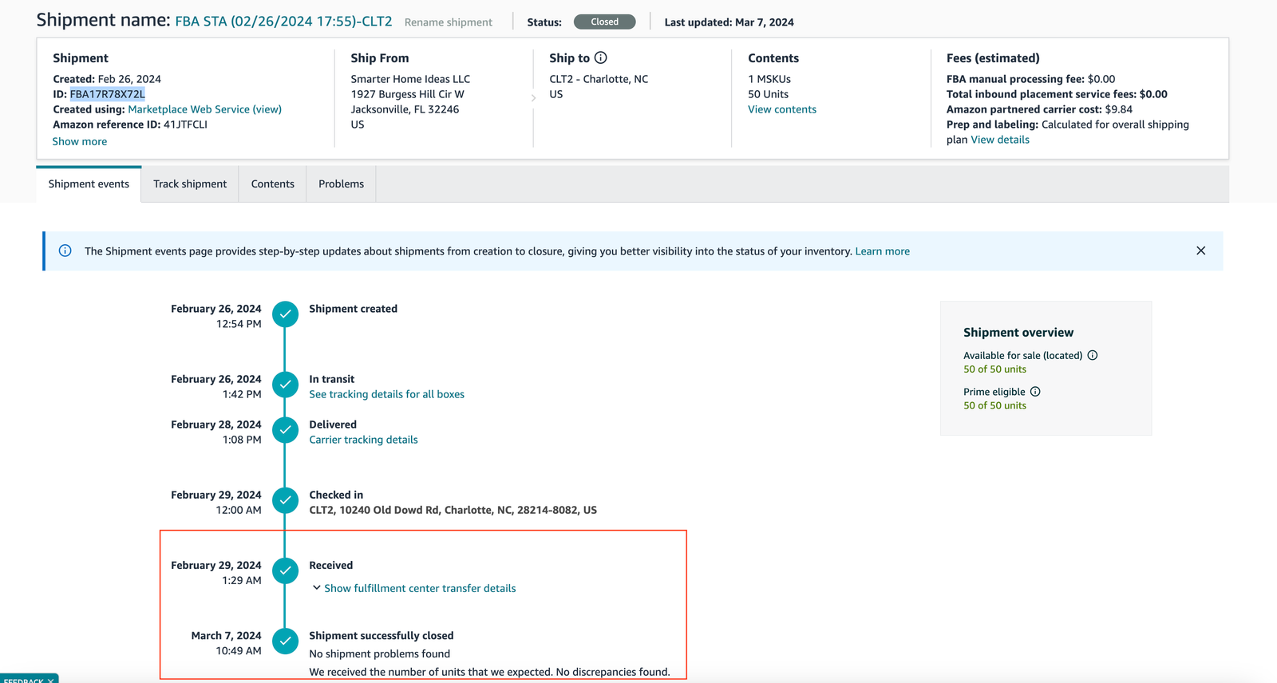Open View details for prep and labeling
The height and width of the screenshot is (683, 1277).
(x=1000, y=140)
